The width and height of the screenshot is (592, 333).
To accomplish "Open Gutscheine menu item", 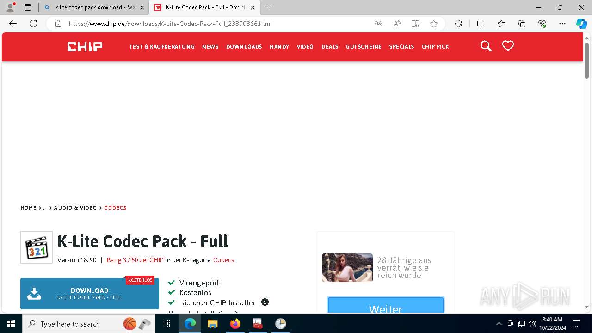I will (364, 47).
